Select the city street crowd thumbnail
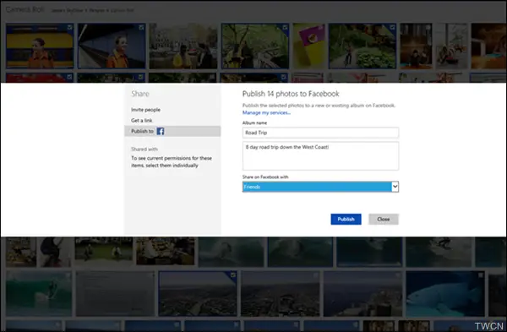Viewport: 507px width, 332px height. 183,46
